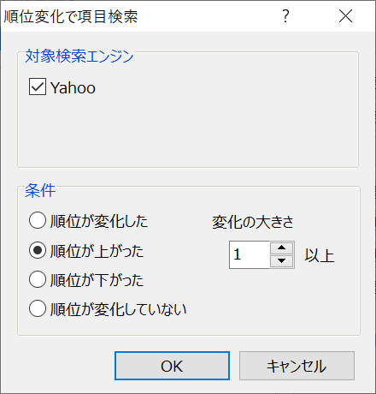Select the 順位が上がった radio button
Image resolution: width=376 pixels, height=394 pixels.
click(x=38, y=250)
